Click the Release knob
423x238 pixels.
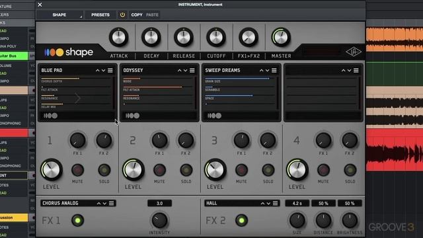[x=184, y=37]
